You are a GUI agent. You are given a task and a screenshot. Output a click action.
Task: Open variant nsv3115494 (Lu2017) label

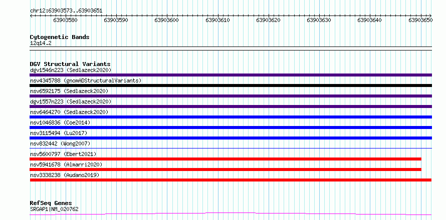click(x=59, y=133)
